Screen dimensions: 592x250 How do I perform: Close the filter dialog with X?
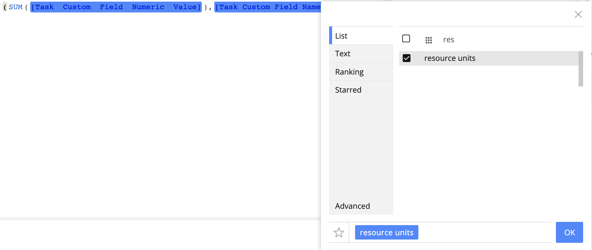578,14
